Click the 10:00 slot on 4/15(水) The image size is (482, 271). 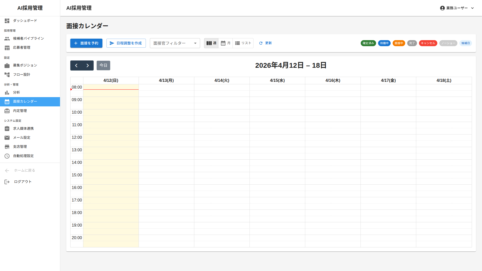click(277, 112)
